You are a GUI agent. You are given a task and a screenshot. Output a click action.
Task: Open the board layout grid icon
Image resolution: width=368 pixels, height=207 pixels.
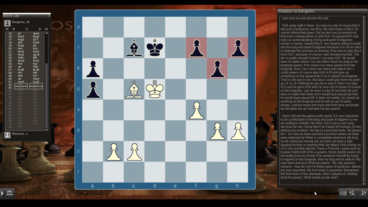343,193
